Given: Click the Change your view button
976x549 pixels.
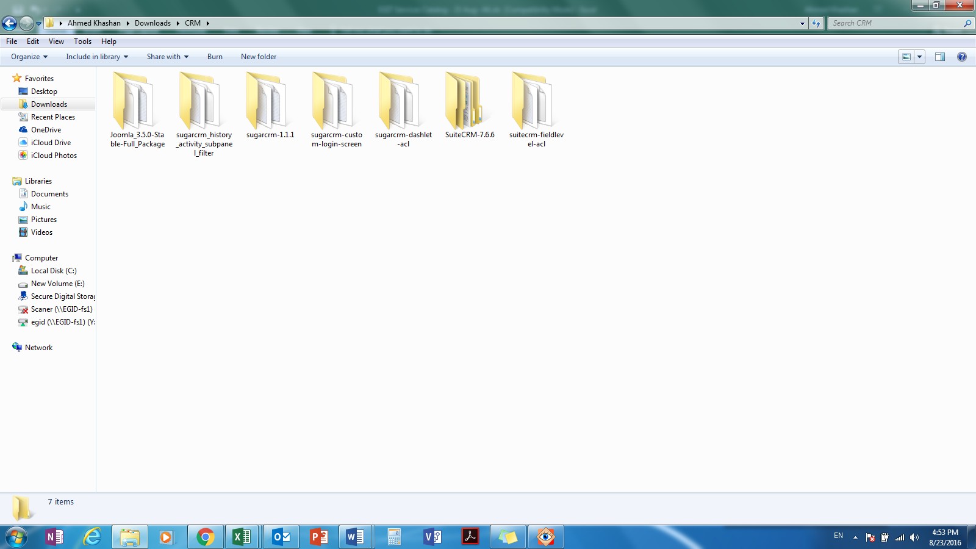Looking at the screenshot, I should 906,57.
